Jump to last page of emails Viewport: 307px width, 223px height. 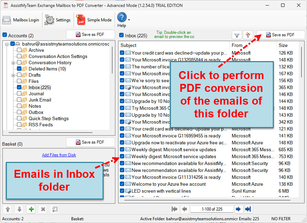pyautogui.click(x=248, y=209)
